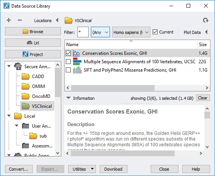
Task: Click data list horizontal scrollbar right arrow
Action: click(207, 88)
